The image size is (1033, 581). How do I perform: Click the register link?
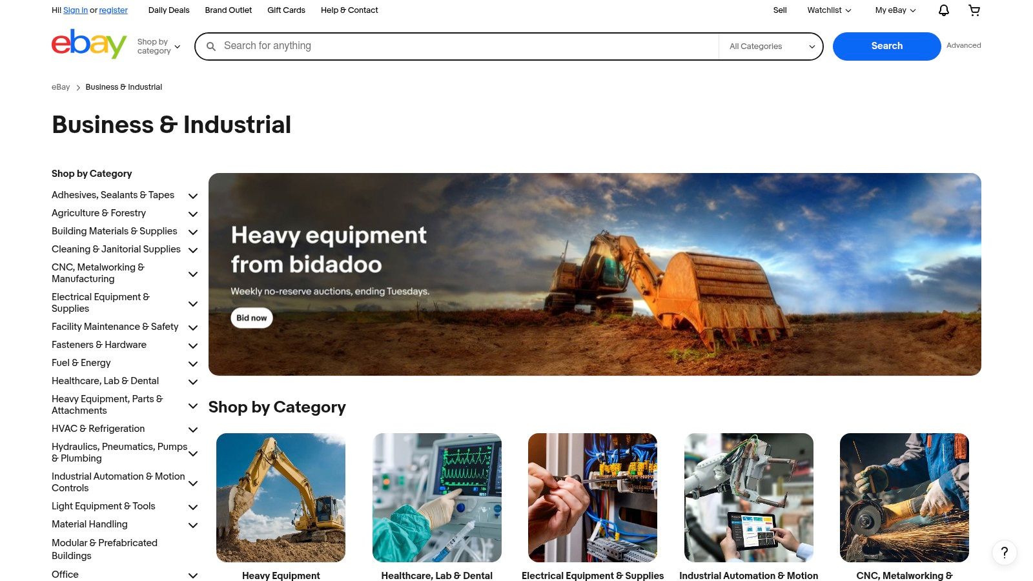tap(114, 10)
